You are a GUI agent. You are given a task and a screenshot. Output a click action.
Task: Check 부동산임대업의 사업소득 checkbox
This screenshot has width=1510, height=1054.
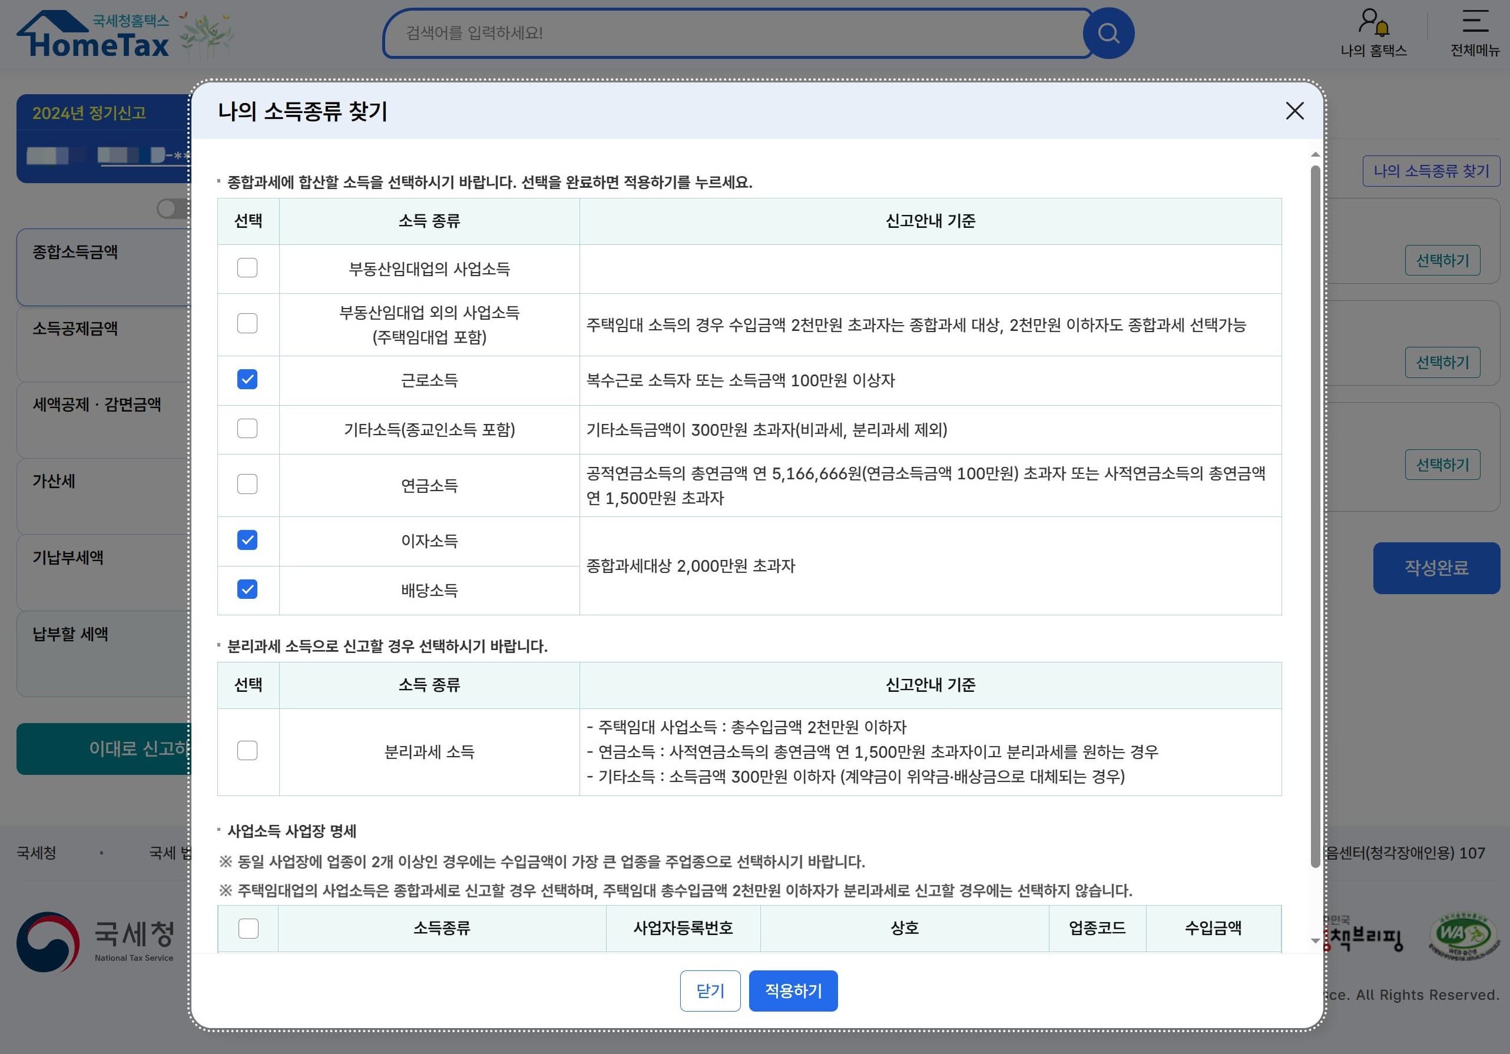tap(247, 267)
